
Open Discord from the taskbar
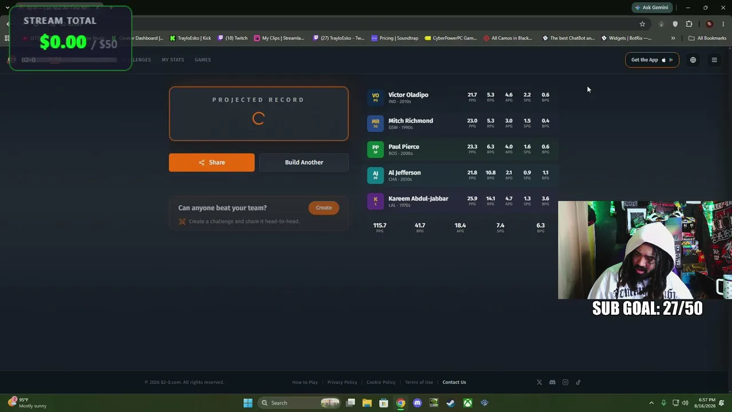417,403
